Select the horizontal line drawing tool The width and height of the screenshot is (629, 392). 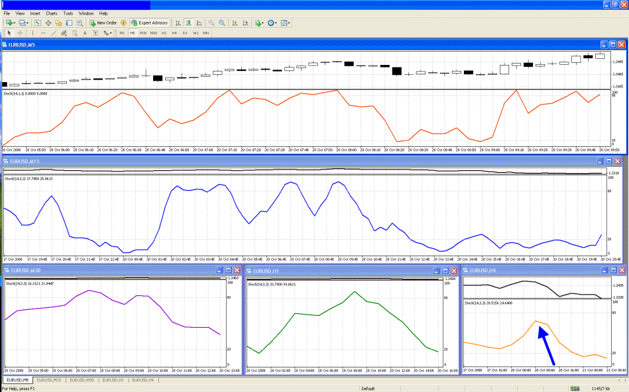[43, 33]
